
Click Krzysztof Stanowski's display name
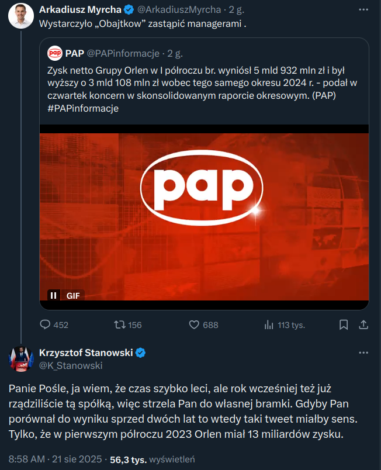(86, 352)
